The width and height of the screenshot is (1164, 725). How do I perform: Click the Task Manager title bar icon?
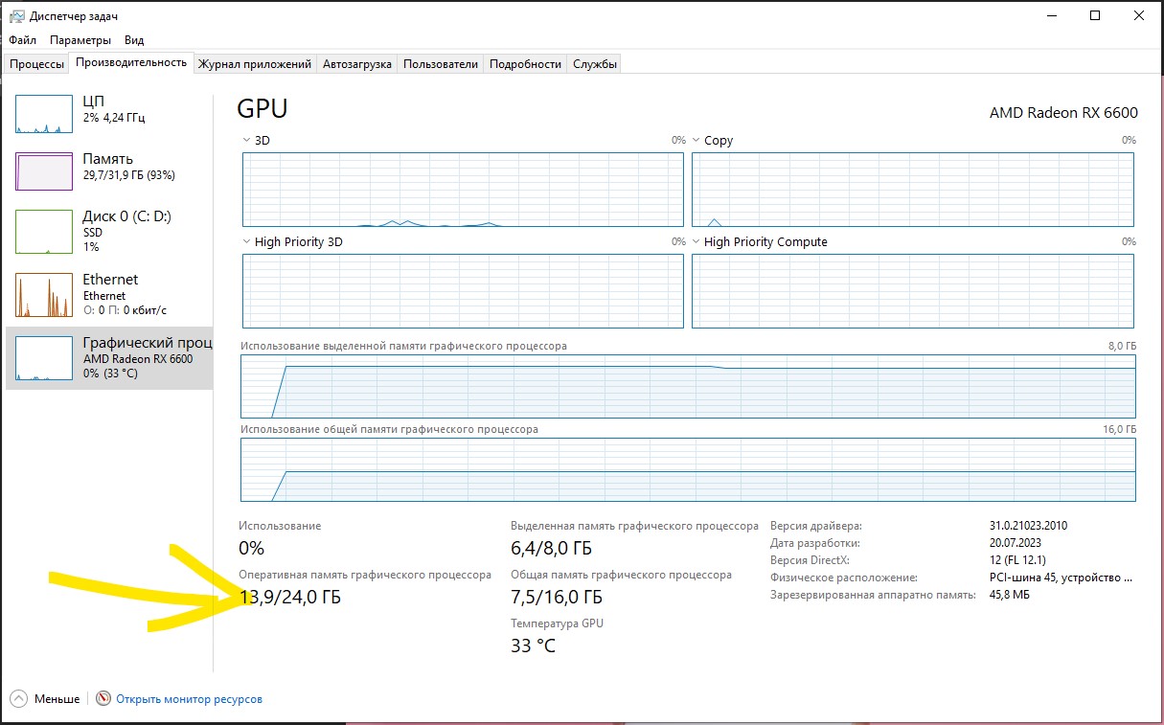(x=17, y=16)
